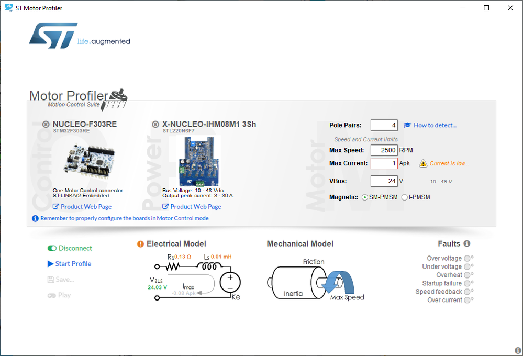Click the Speed feedback fault indicator

pos(468,292)
